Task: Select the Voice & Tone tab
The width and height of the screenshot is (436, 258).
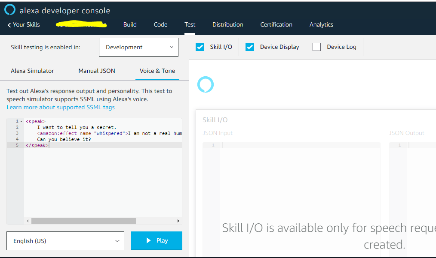Action: coord(157,71)
